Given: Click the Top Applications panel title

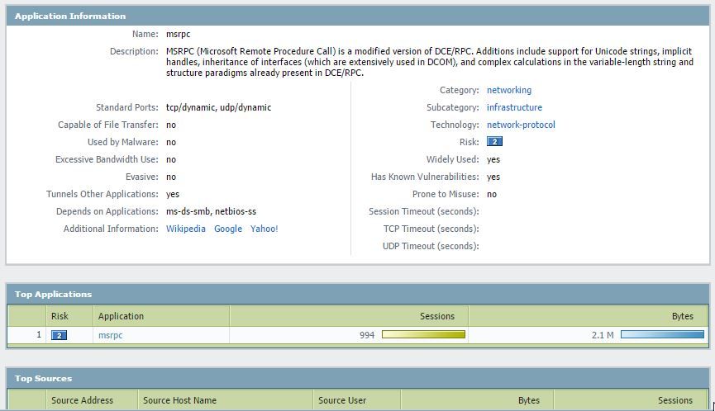Looking at the screenshot, I should coord(53,294).
